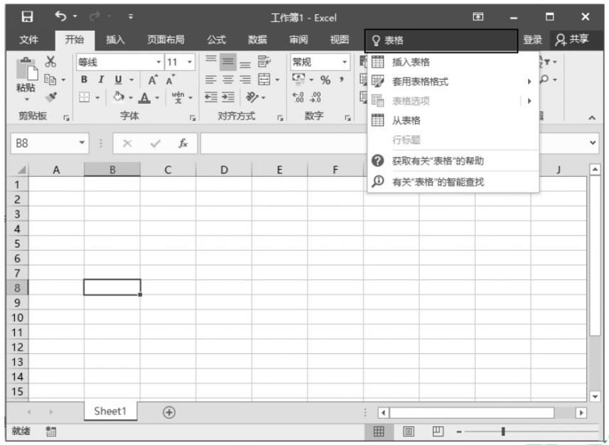Click the add new sheet plus button
This screenshot has width=609, height=445.
(168, 412)
